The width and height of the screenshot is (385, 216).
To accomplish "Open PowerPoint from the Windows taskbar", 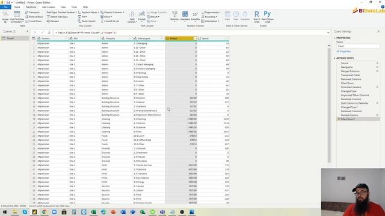I will pyautogui.click(x=113, y=212).
